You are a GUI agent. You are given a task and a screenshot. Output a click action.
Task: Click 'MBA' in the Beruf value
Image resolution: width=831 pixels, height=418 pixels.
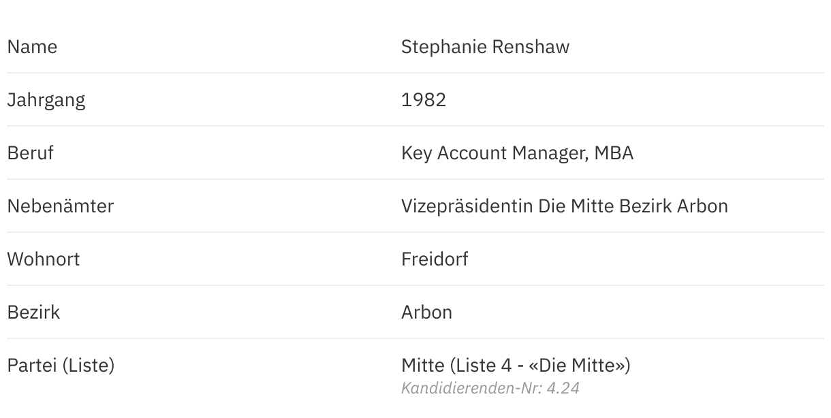[x=614, y=153]
